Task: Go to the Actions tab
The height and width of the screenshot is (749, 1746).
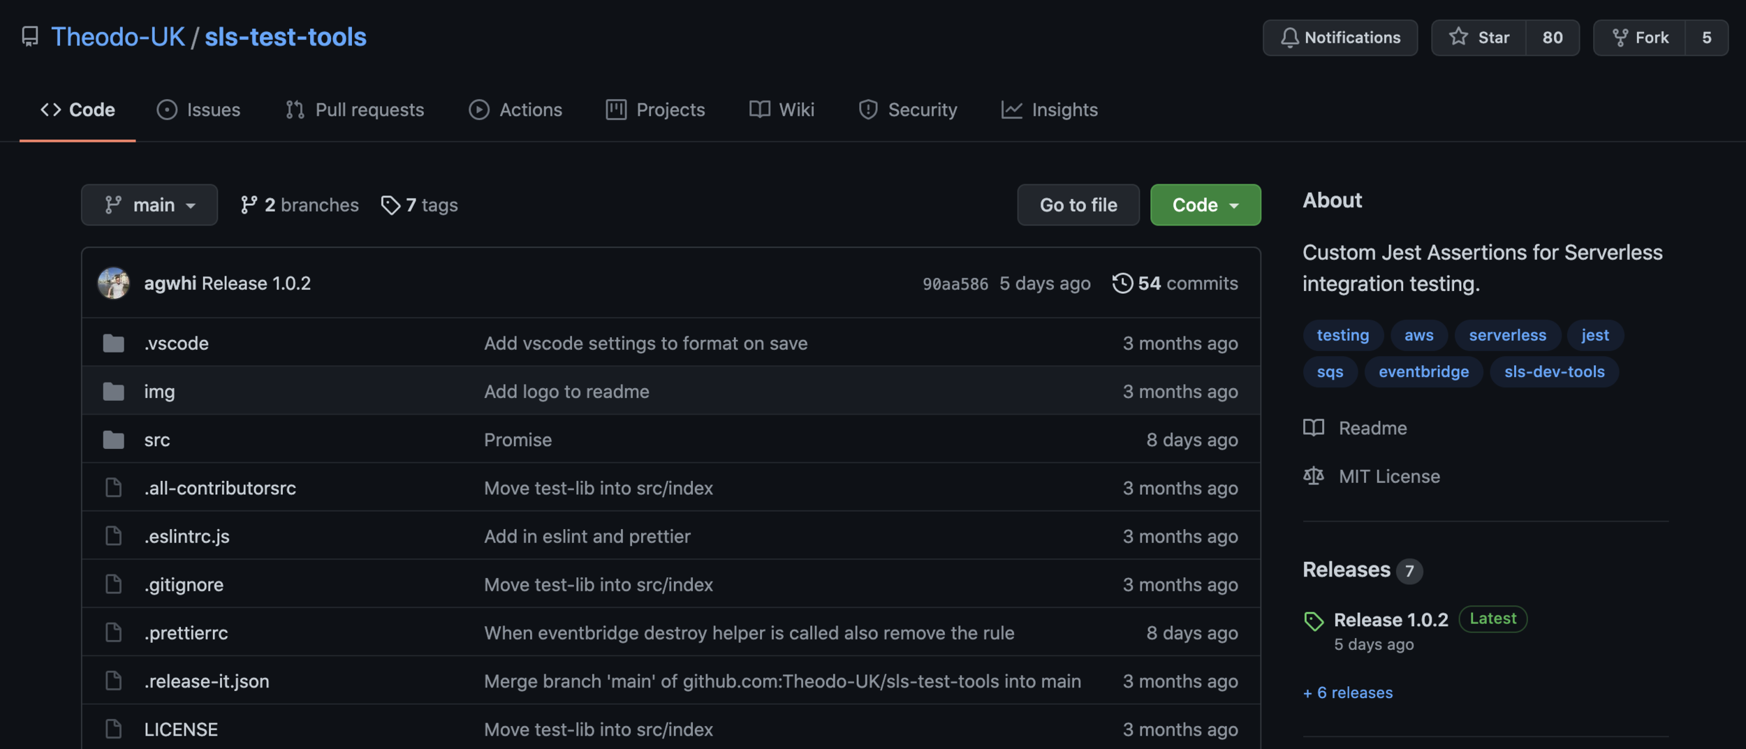Action: click(515, 110)
